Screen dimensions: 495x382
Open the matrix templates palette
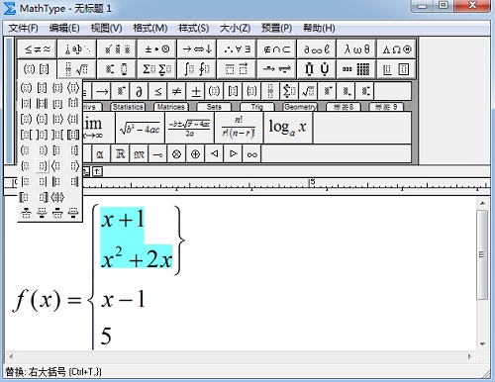pos(356,69)
